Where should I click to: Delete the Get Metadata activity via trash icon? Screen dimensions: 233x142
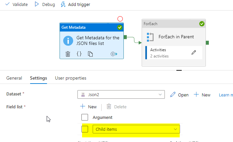click(68, 54)
